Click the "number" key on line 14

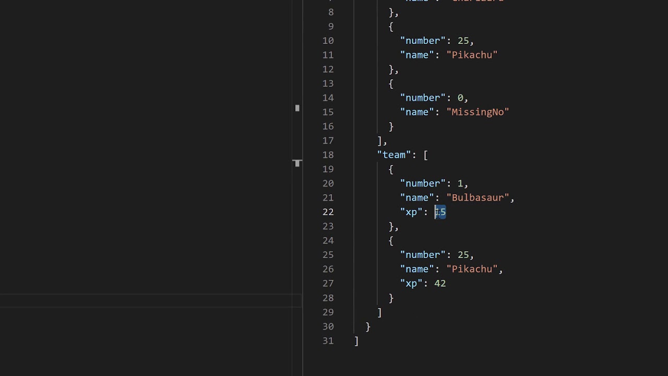pos(423,98)
